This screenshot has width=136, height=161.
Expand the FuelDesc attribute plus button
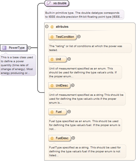tap(73, 138)
